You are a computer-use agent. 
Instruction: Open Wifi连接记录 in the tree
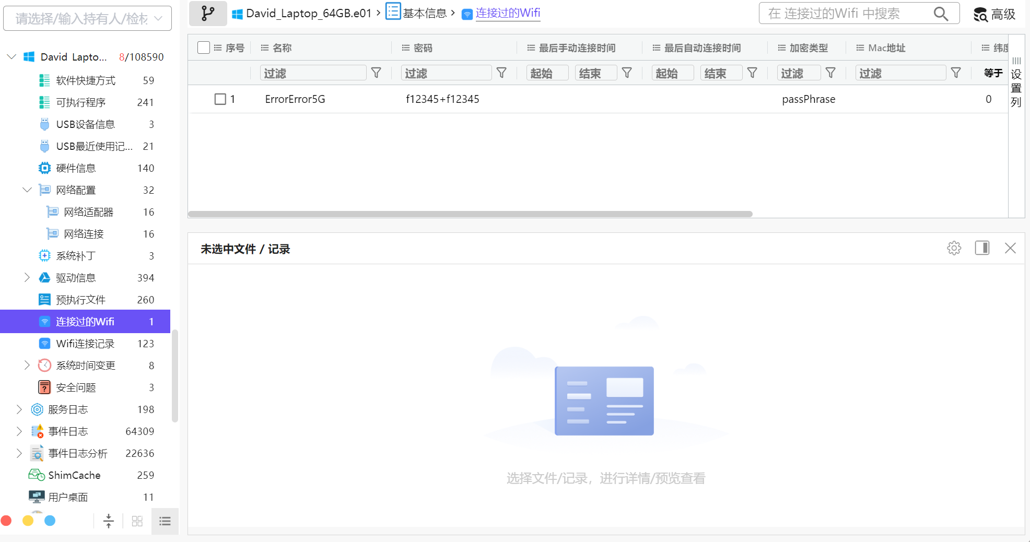(85, 344)
